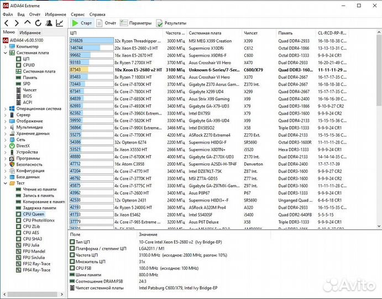Click the Up level arrow icon
This screenshot has height=299, width=382.
27,23
